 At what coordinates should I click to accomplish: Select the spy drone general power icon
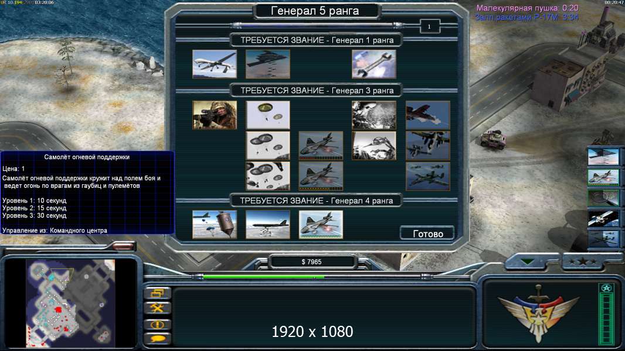pos(215,64)
